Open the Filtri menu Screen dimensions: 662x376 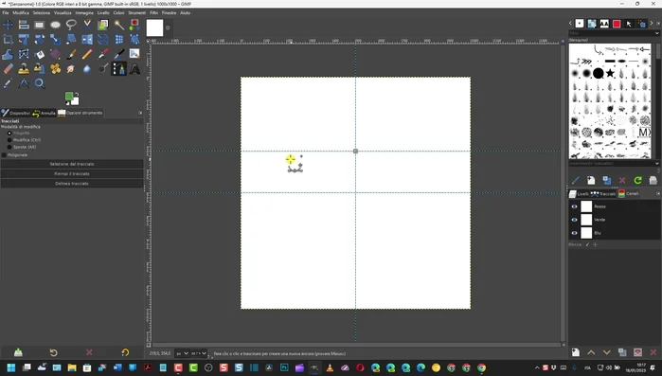click(153, 13)
